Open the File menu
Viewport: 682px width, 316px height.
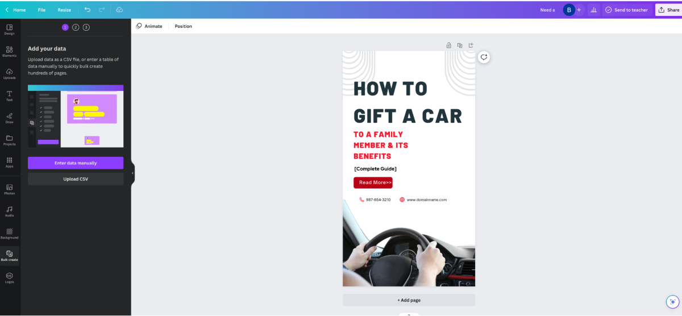click(41, 10)
